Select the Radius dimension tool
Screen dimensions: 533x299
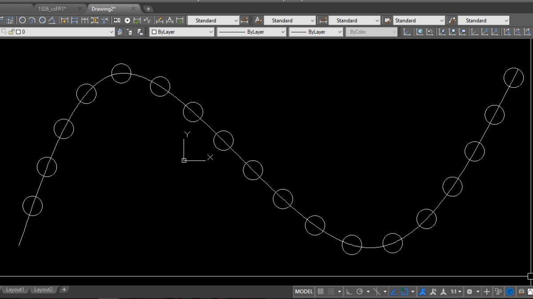22,20
